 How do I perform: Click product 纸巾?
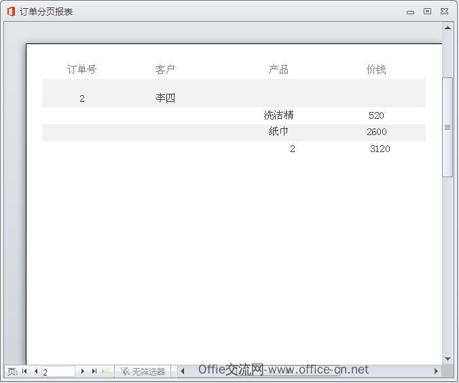click(x=278, y=132)
